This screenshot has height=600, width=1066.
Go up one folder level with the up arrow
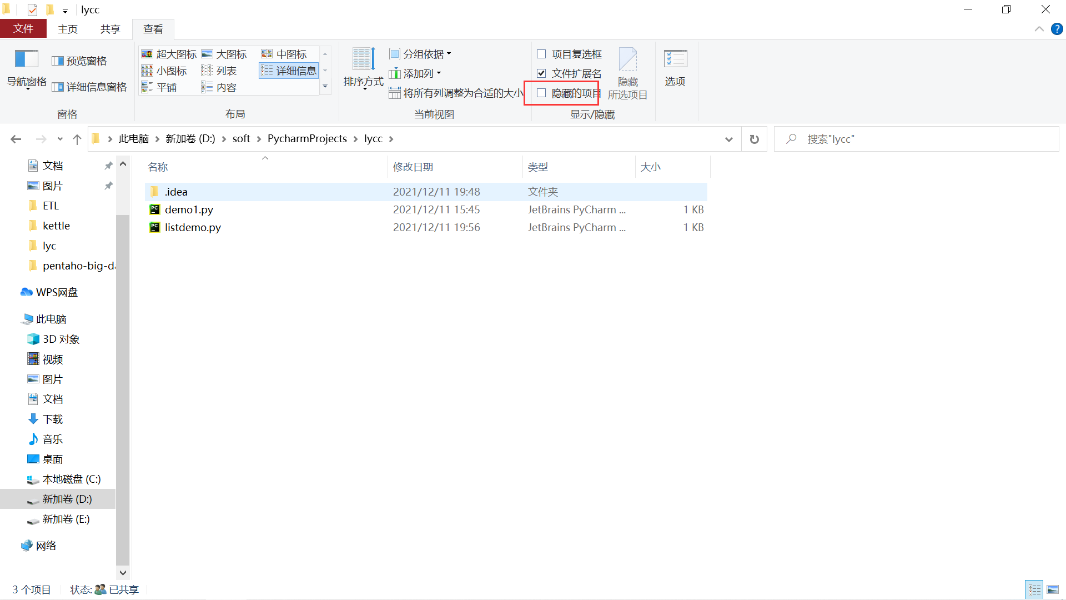point(77,139)
